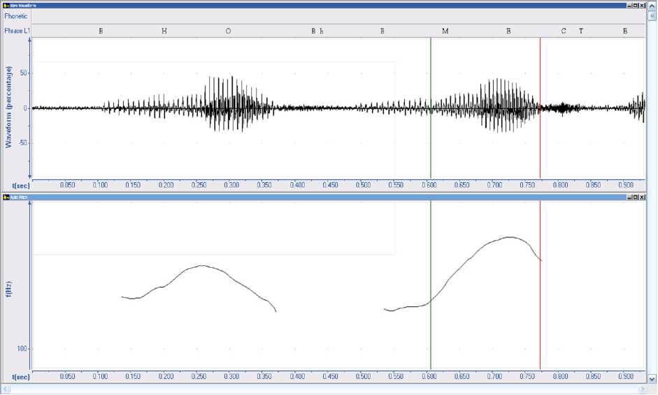
Task: Maximize the Auto Pitch panel
Action: tap(635, 198)
